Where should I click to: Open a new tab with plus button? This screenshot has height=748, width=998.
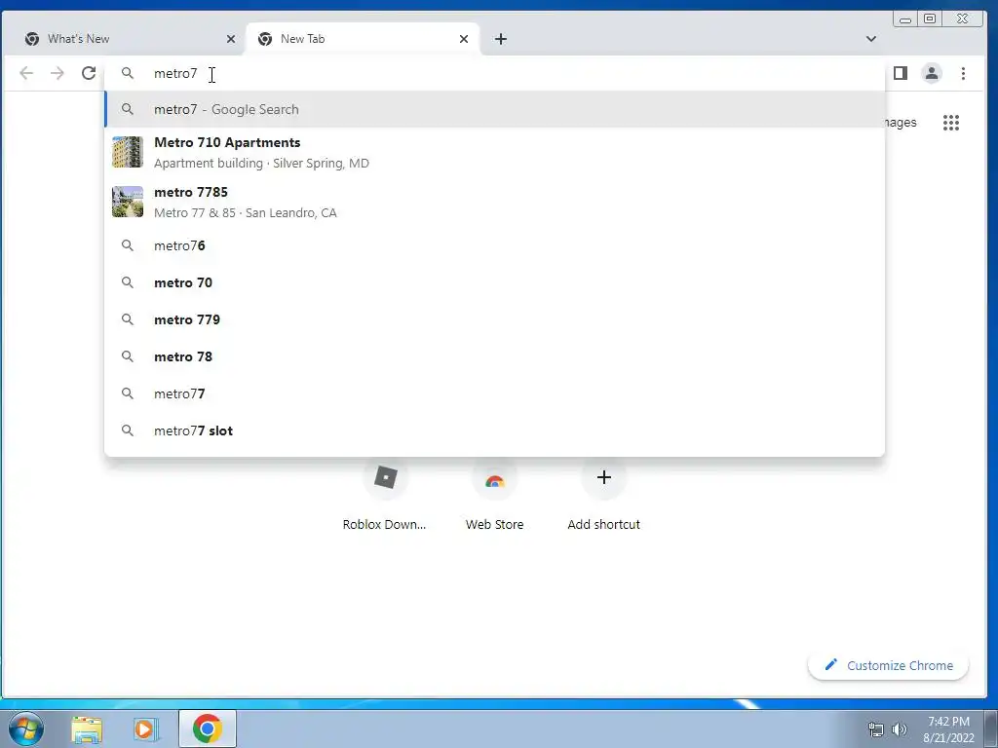[501, 39]
